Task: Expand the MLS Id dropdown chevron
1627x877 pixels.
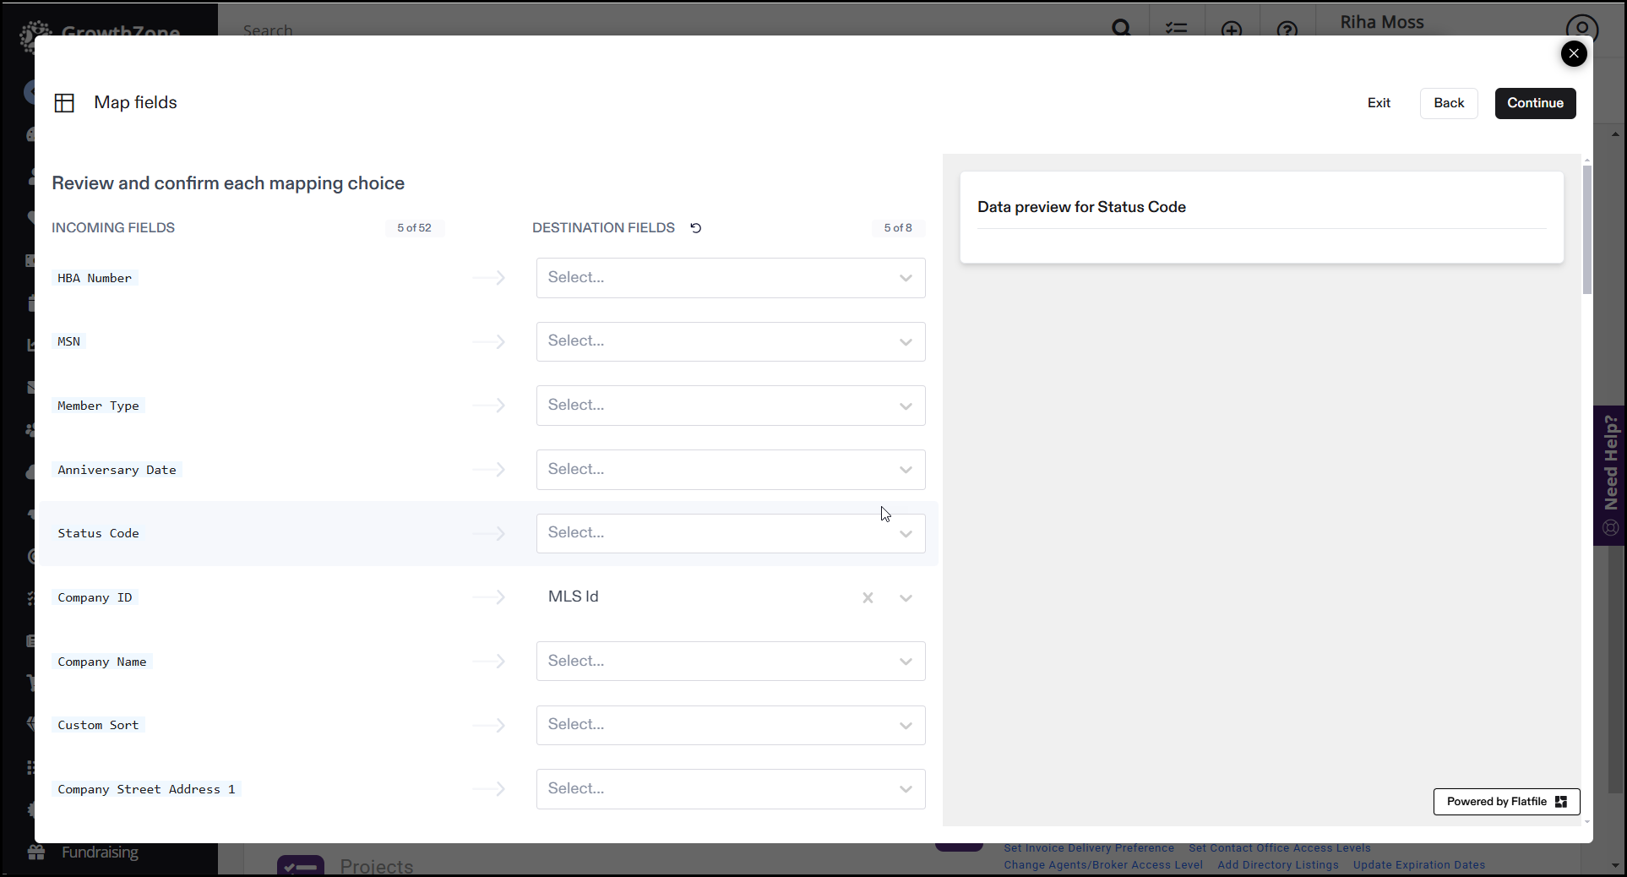Action: pyautogui.click(x=906, y=598)
